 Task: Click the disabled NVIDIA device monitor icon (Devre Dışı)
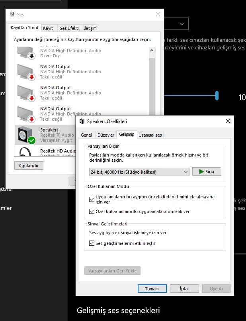click(26, 53)
